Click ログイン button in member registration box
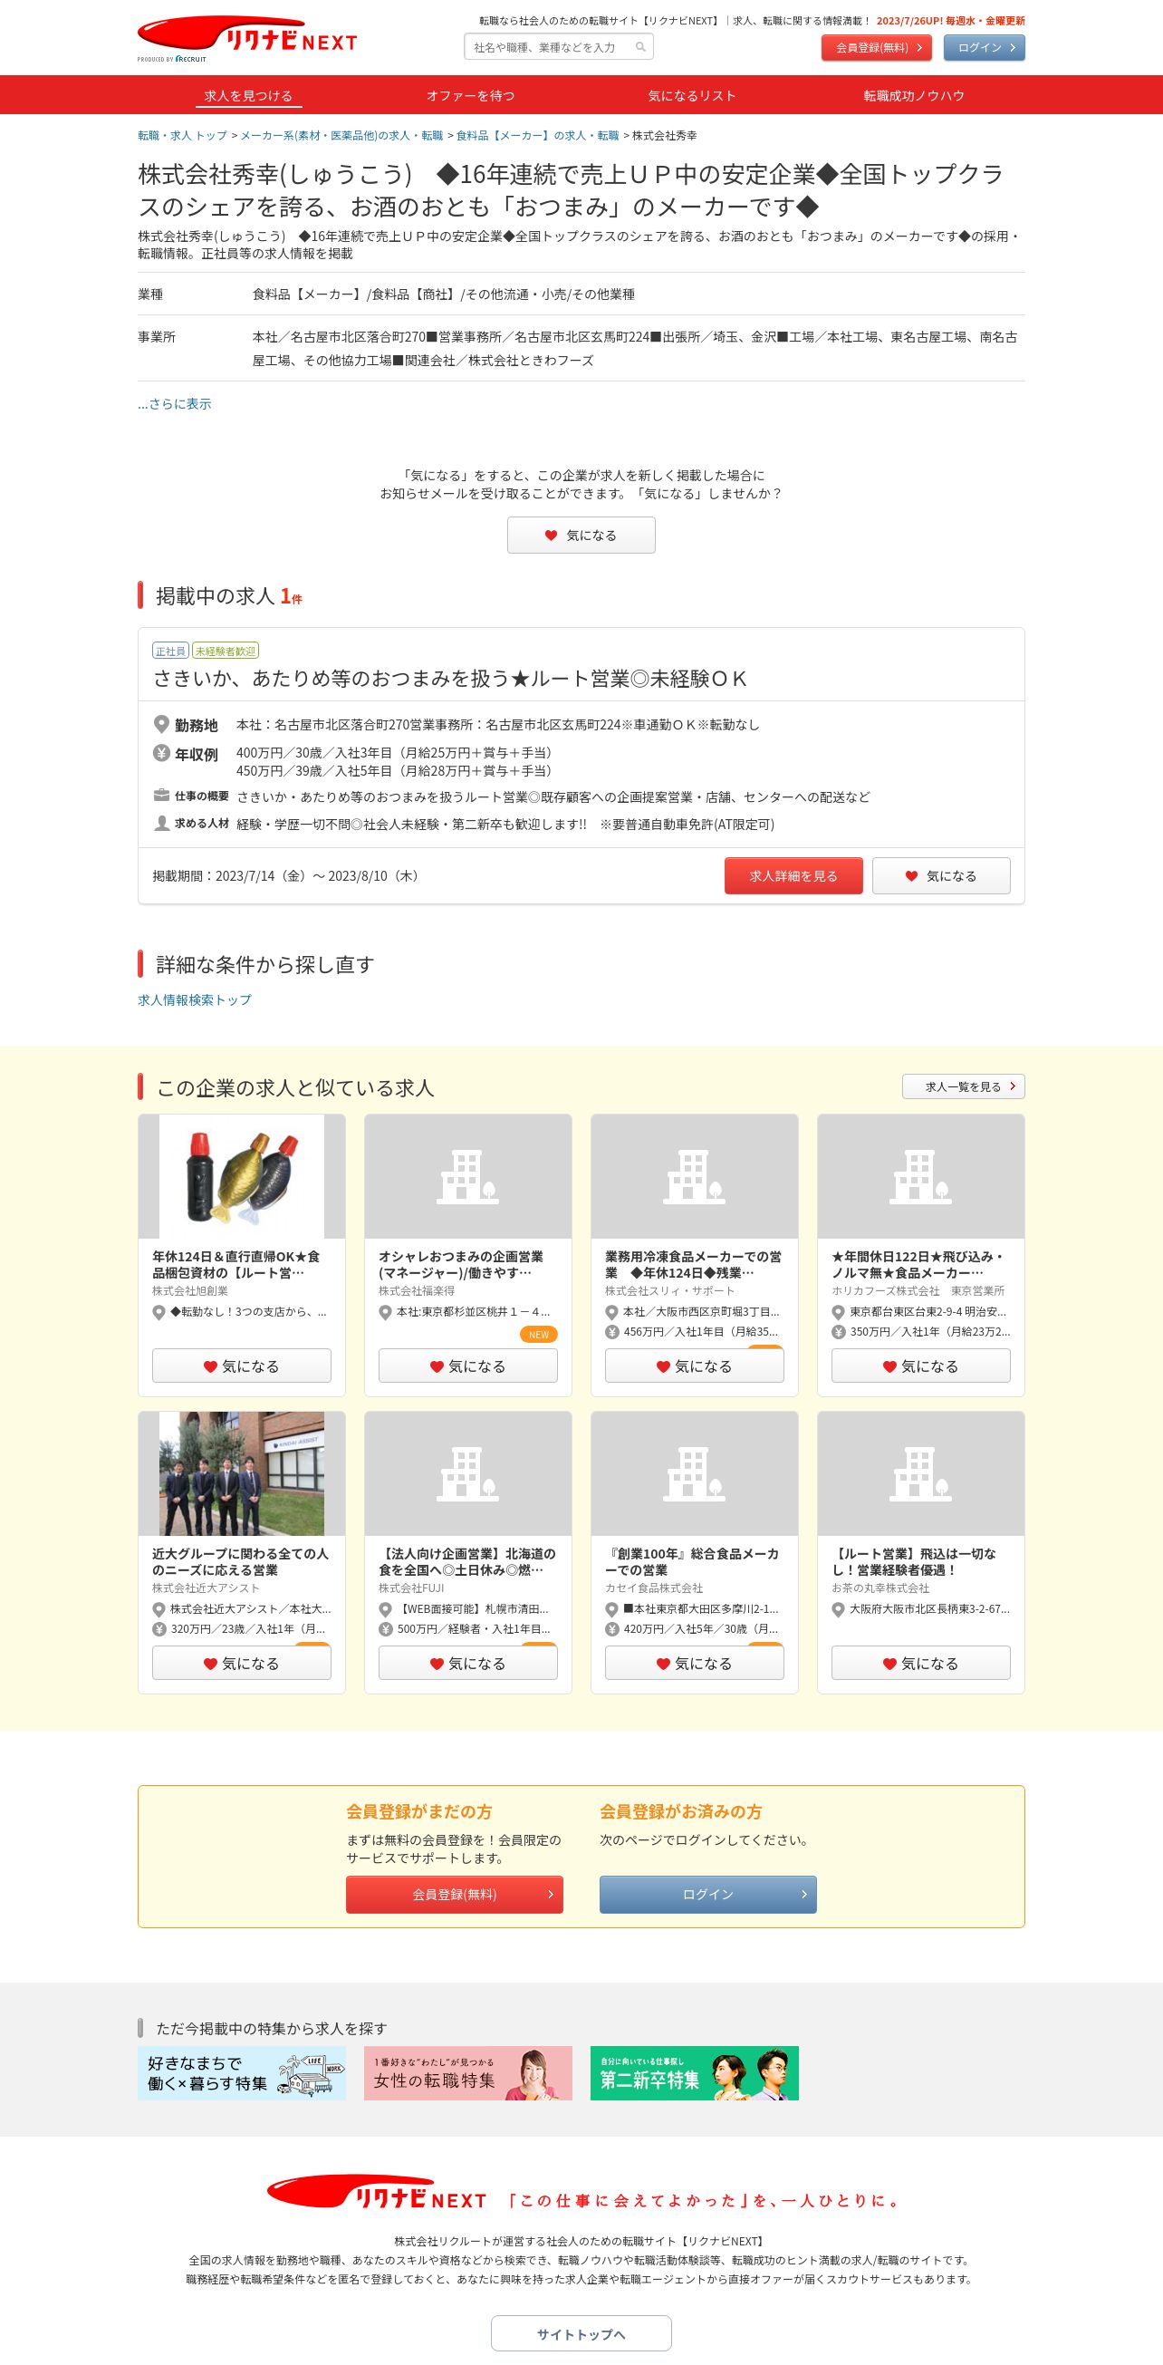The height and width of the screenshot is (2365, 1163). [707, 1894]
